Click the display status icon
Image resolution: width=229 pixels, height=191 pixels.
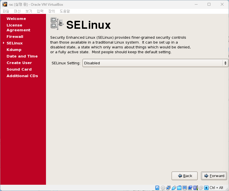point(185,188)
